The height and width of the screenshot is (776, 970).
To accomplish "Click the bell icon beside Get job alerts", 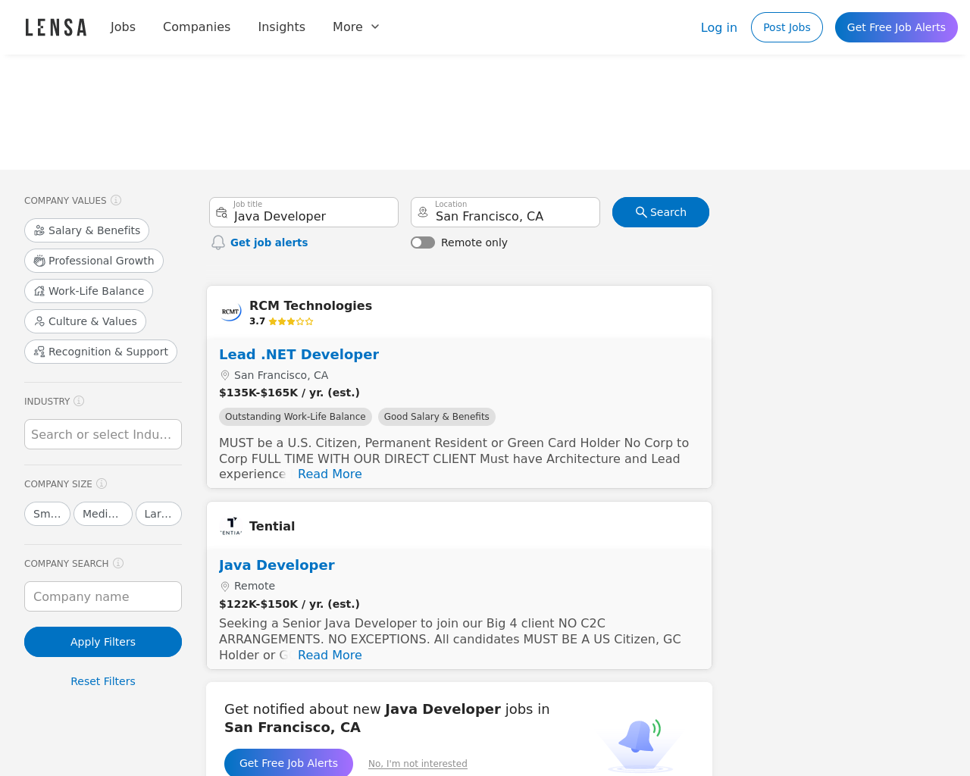I will click(218, 242).
